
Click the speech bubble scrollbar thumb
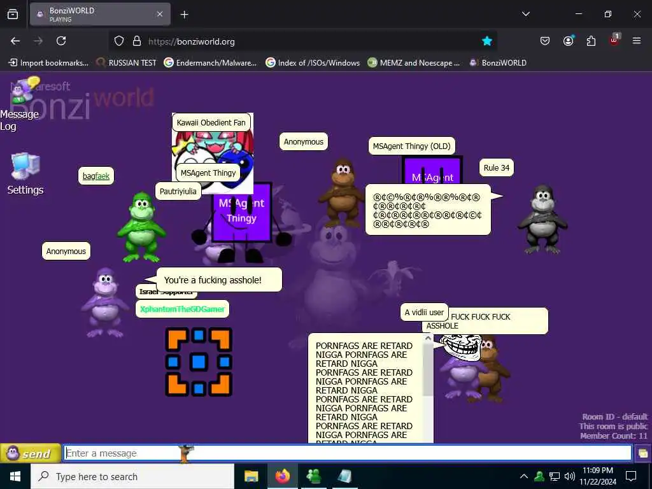coord(428,369)
